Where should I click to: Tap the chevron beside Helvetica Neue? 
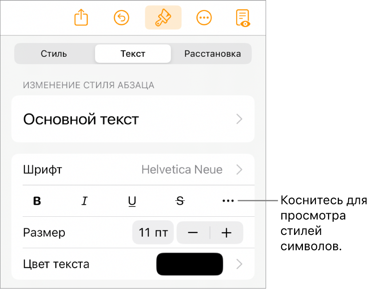(239, 170)
